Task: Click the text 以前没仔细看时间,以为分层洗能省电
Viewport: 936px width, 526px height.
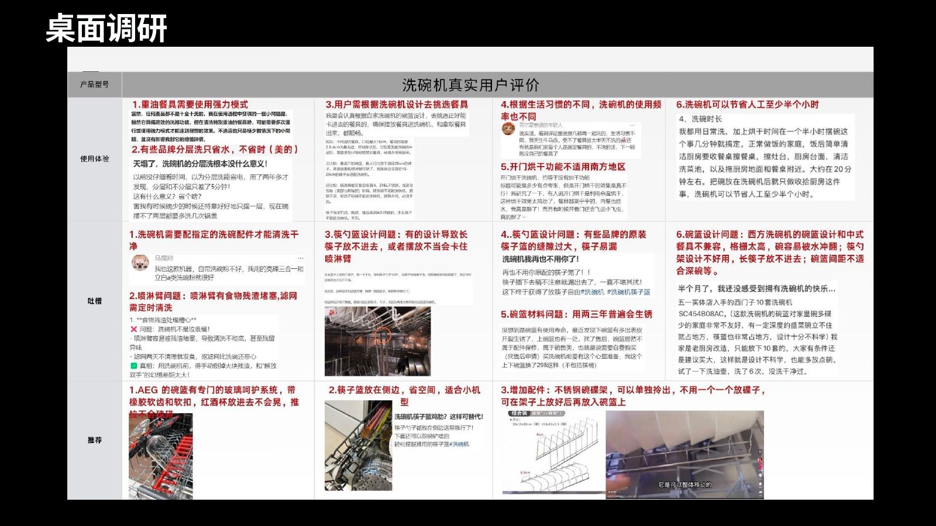Action: (x=211, y=177)
